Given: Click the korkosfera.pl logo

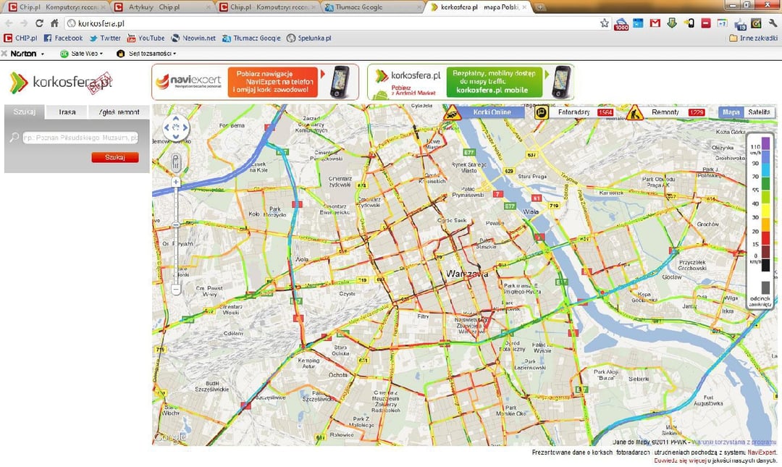Looking at the screenshot, I should coord(62,81).
